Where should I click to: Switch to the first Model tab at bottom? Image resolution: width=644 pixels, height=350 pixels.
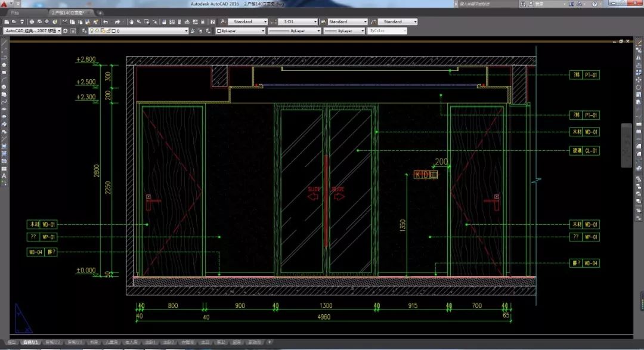click(11, 343)
